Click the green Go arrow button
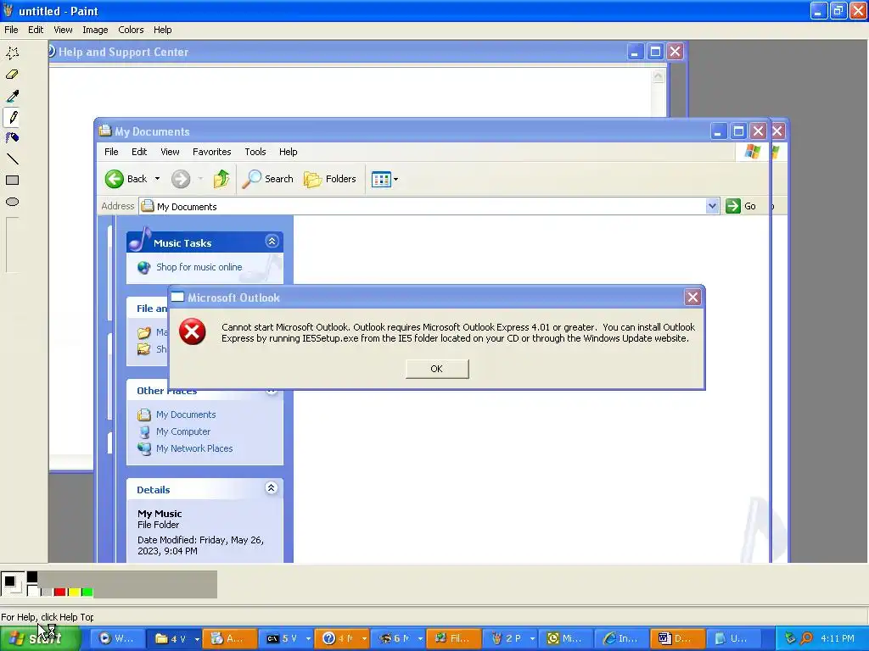This screenshot has width=869, height=651. click(732, 206)
